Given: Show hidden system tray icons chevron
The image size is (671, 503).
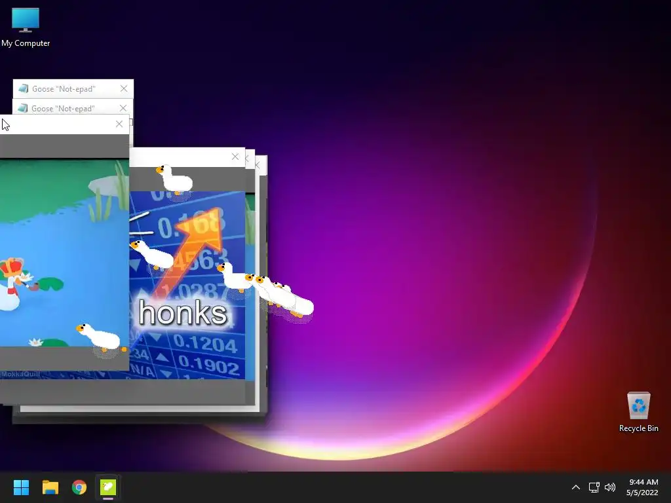Looking at the screenshot, I should [576, 487].
